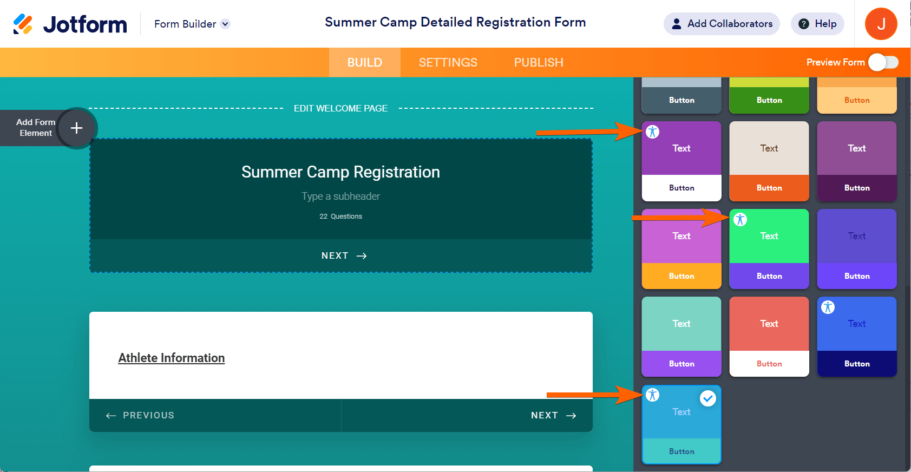Select the BUILD tab
This screenshot has width=911, height=472.
click(x=364, y=62)
